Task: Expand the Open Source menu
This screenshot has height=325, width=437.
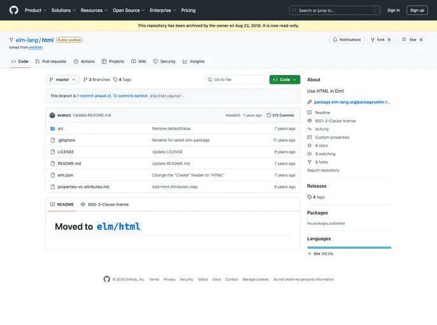Action: click(128, 10)
